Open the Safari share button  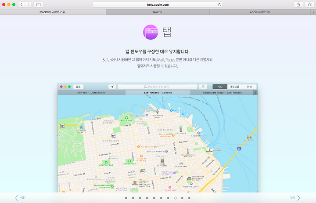298,4
